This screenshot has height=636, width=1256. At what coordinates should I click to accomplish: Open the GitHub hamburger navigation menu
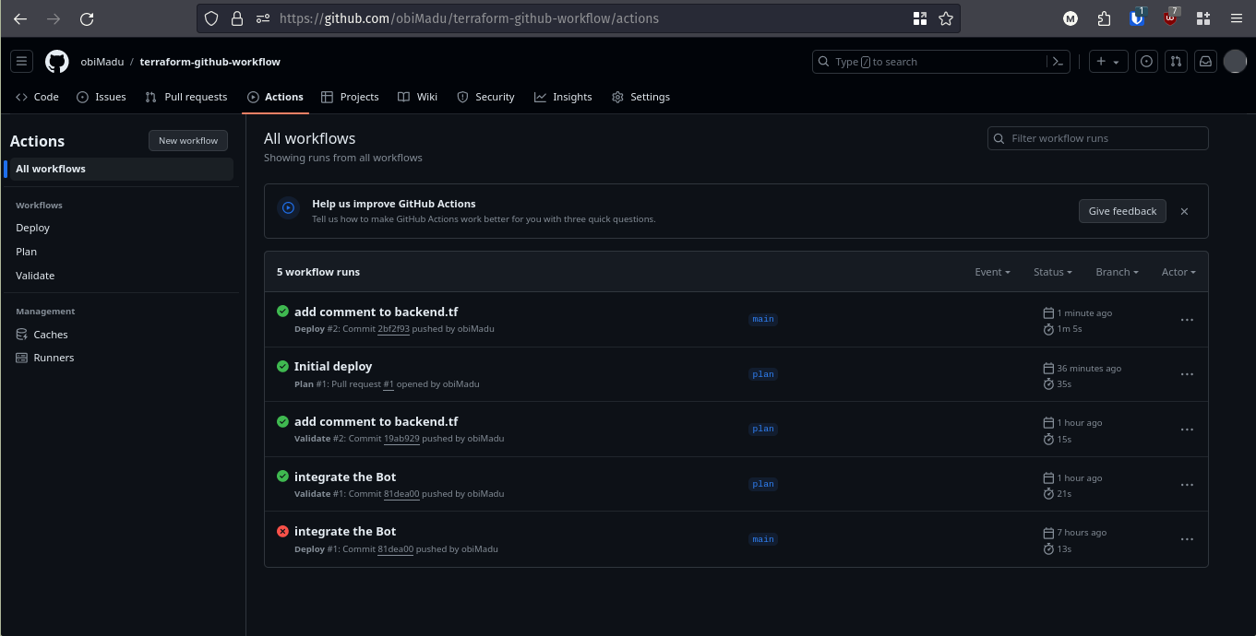point(22,62)
